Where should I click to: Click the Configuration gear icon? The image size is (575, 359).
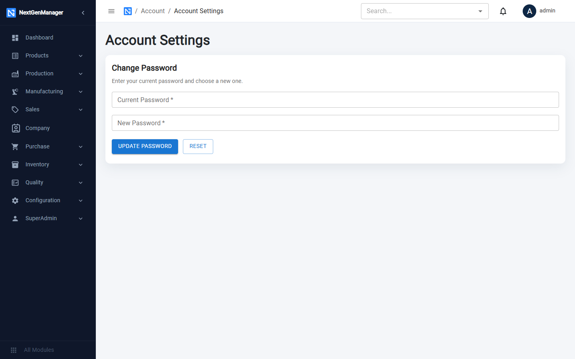click(x=15, y=201)
